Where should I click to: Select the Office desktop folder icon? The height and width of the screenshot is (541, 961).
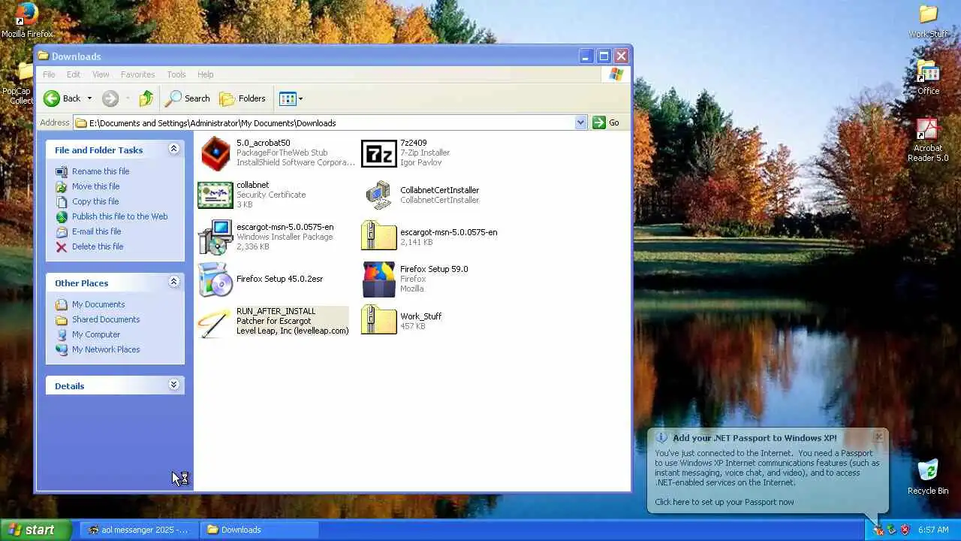pos(929,77)
